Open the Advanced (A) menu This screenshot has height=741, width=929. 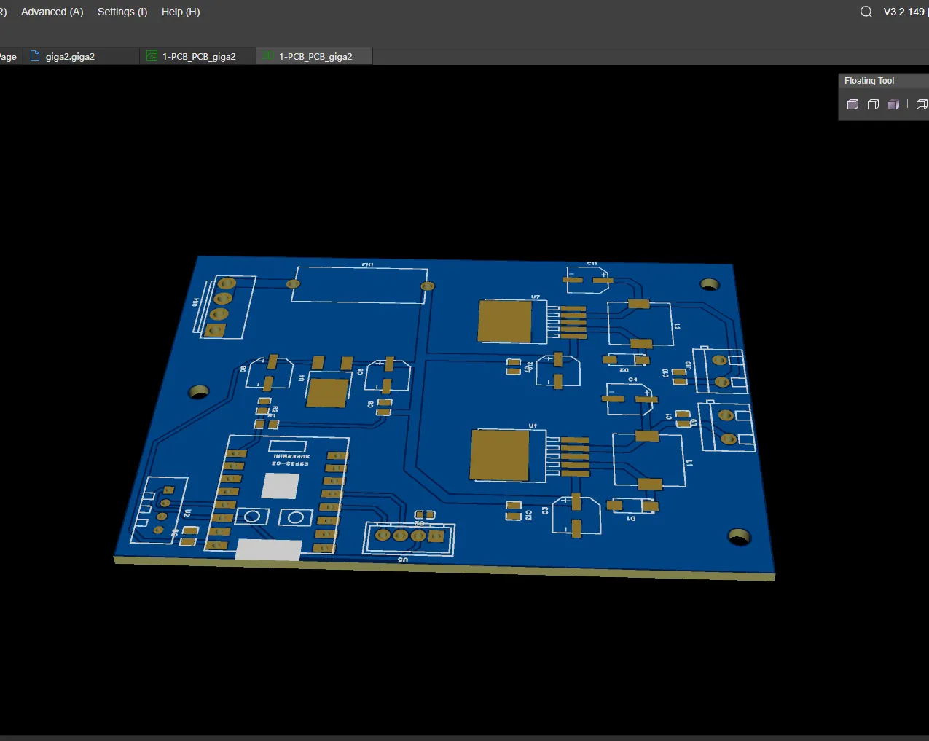coord(52,12)
